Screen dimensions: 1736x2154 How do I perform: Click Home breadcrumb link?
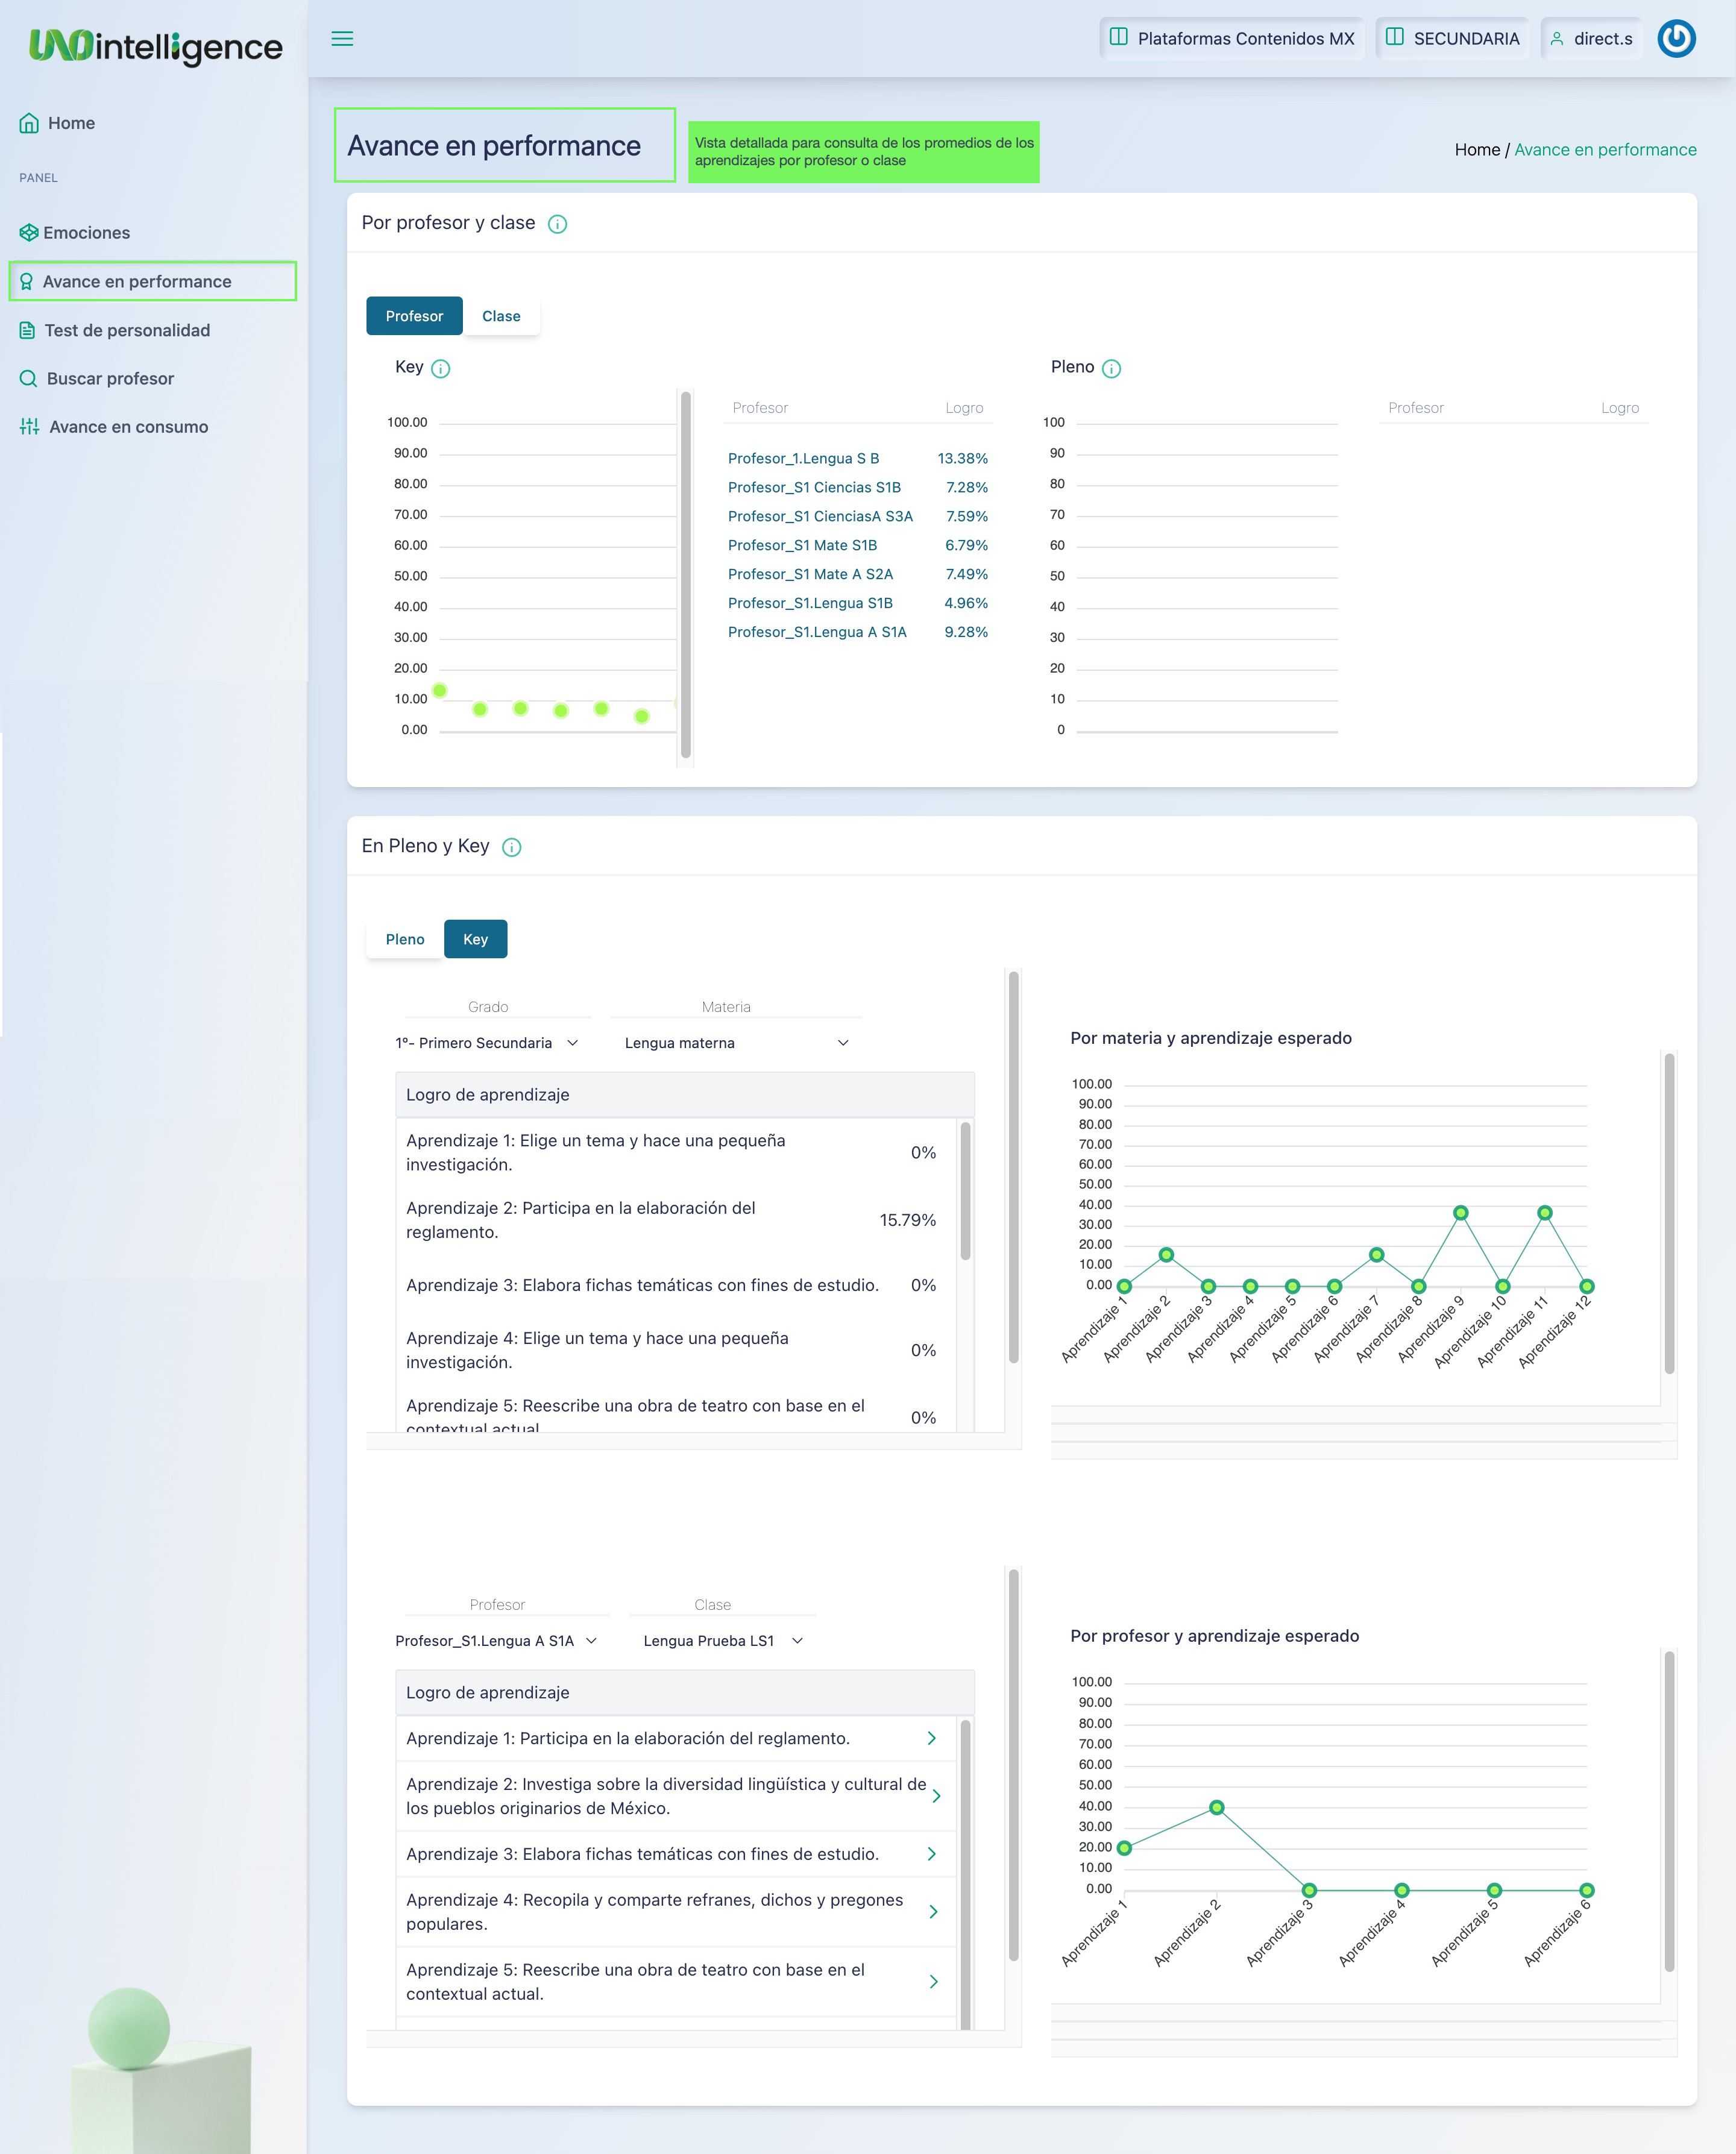(x=1477, y=150)
